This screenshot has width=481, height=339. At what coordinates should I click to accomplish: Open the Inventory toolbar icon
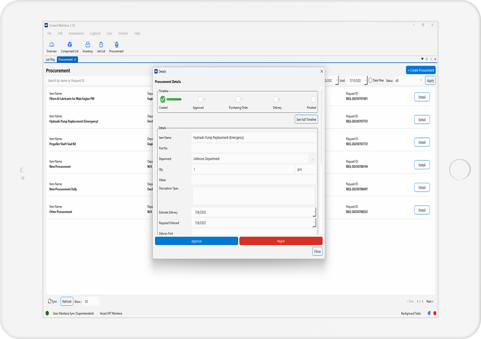88,47
